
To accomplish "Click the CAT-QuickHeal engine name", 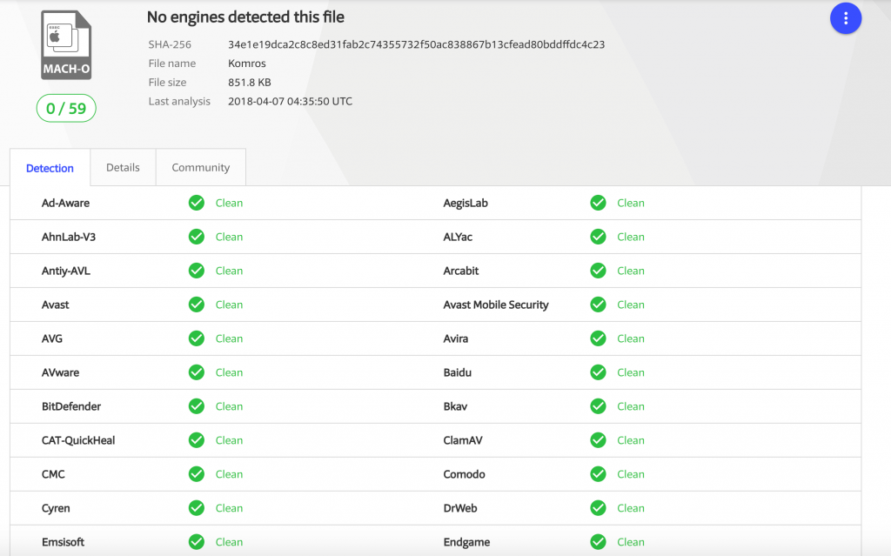I will (78, 440).
